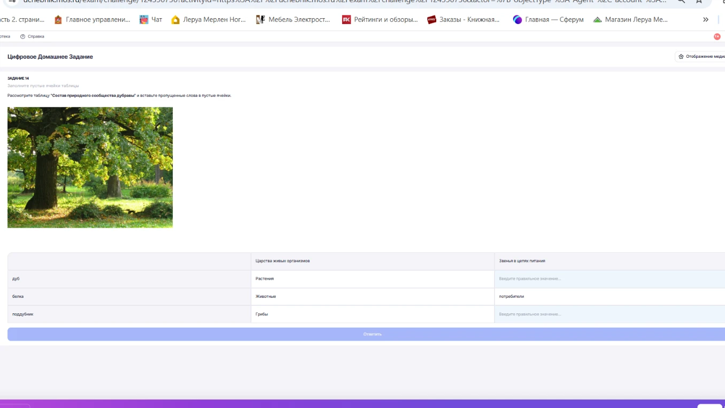Click the потребители cell

pos(610,296)
